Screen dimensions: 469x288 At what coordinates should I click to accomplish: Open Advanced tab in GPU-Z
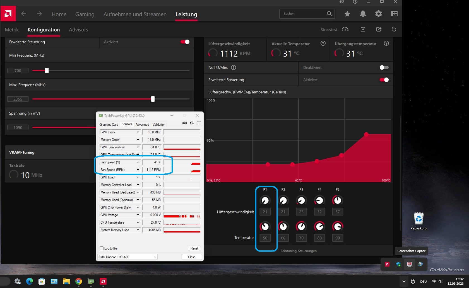(142, 124)
